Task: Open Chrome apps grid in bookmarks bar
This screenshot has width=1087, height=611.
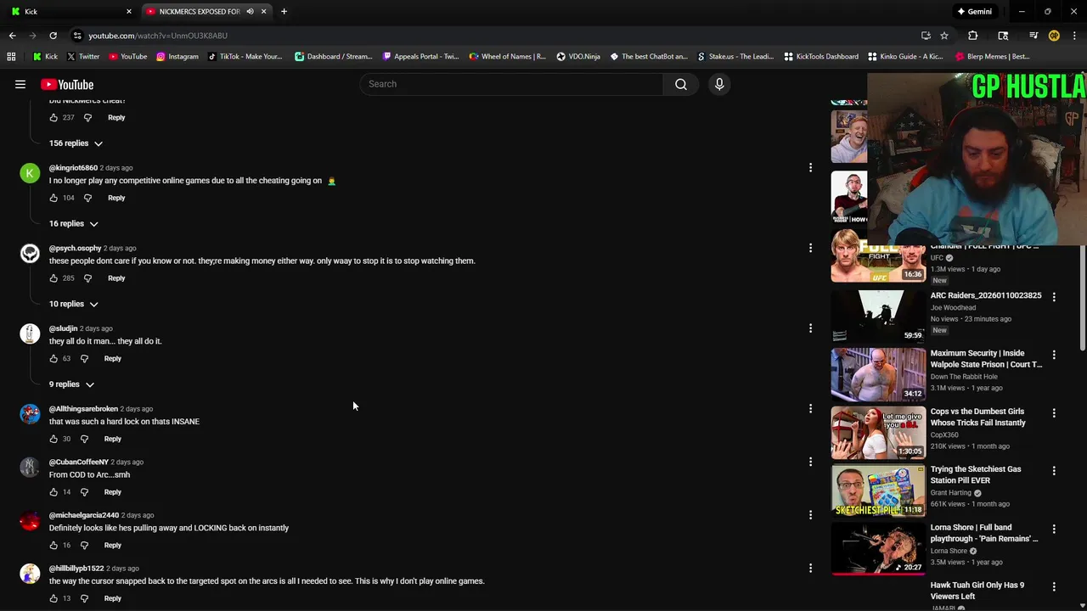Action: pos(11,57)
